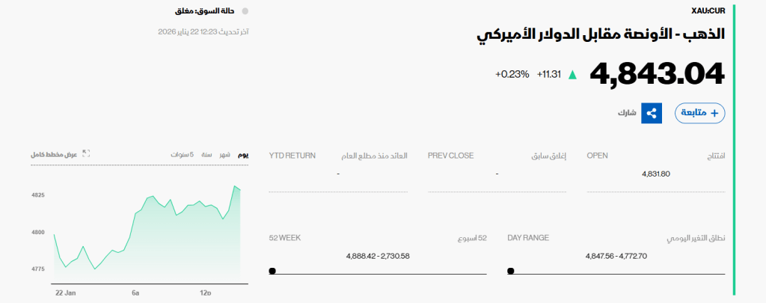Click the +0.23% percent change text

(512, 74)
